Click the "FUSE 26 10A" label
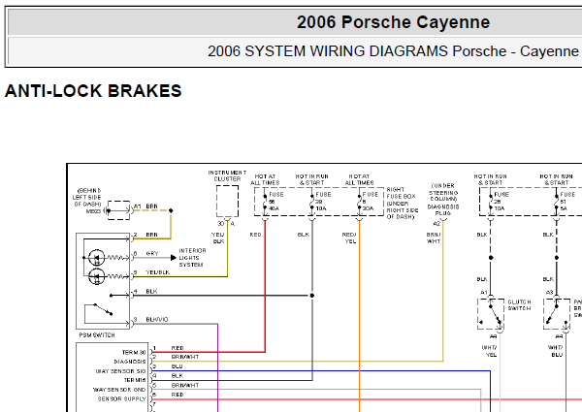 coord(501,202)
